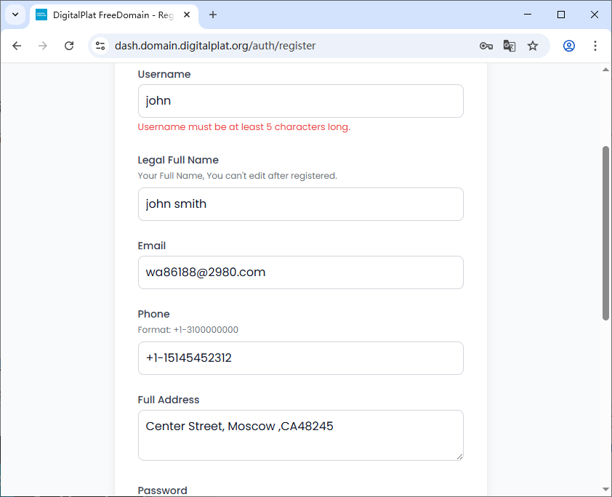Open the saved passwords key icon

pos(486,46)
